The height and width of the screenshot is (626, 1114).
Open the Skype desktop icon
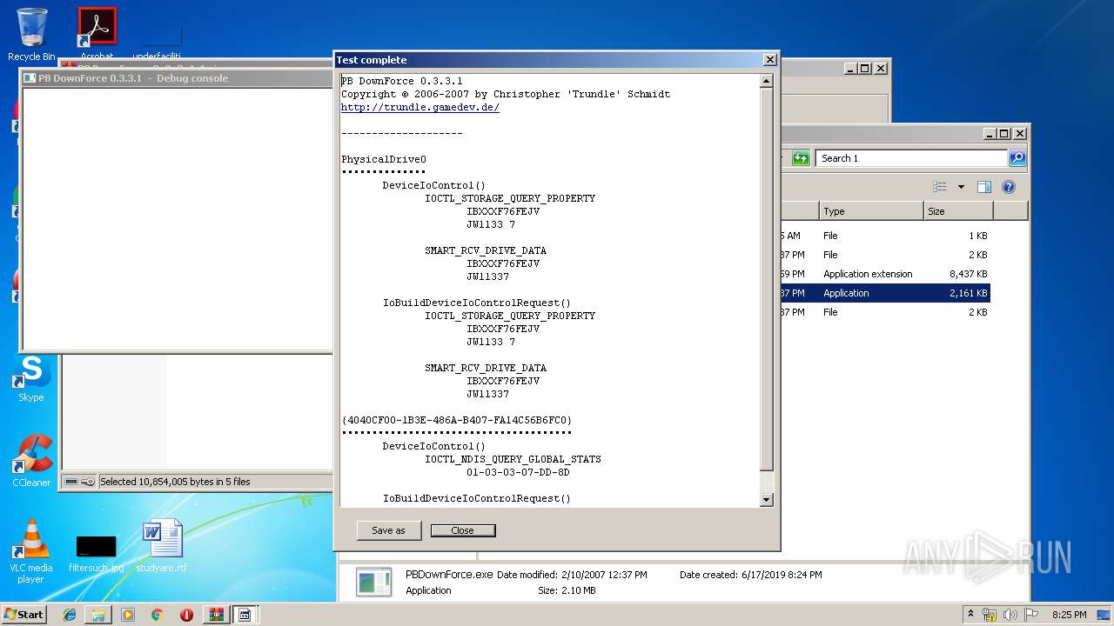click(31, 379)
